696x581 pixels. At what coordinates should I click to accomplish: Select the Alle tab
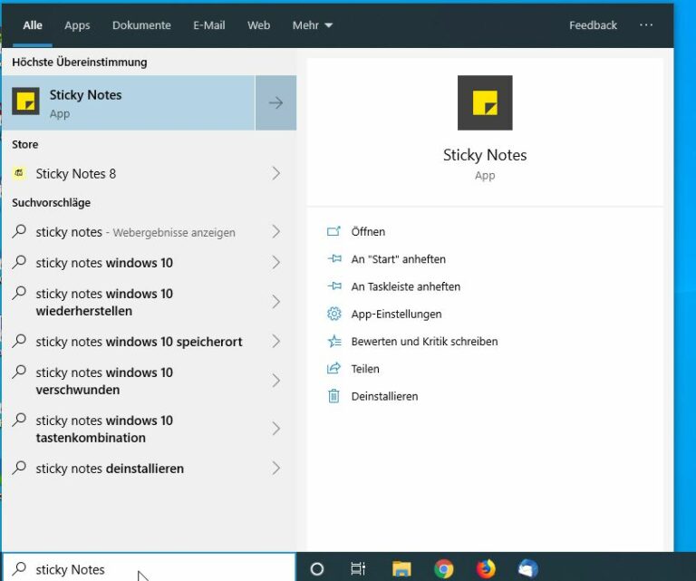(x=33, y=25)
